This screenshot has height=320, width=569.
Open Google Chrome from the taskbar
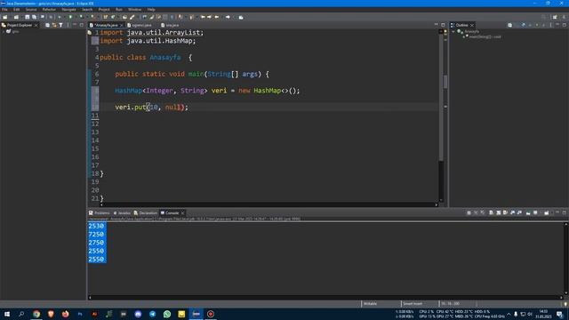pyautogui.click(x=36, y=314)
